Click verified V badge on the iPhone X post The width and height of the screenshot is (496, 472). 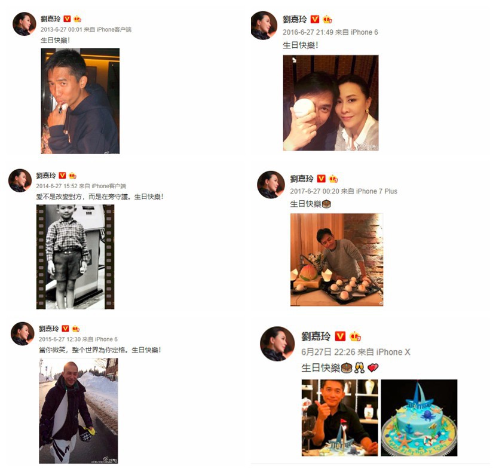click(341, 336)
